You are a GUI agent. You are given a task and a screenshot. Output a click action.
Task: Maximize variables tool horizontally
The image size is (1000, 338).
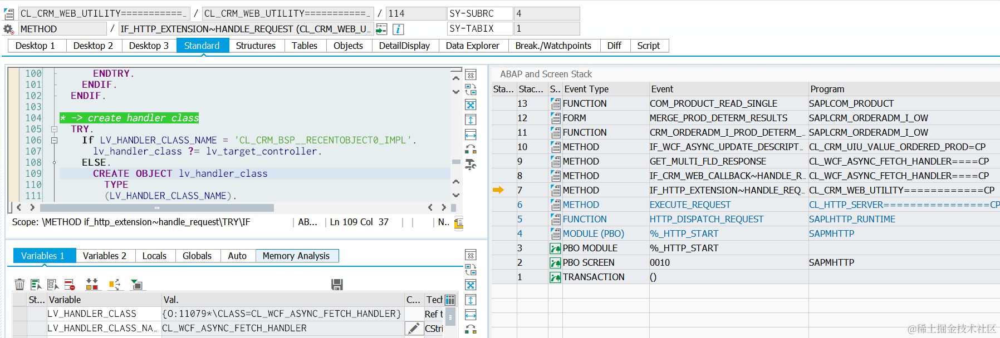point(470,315)
